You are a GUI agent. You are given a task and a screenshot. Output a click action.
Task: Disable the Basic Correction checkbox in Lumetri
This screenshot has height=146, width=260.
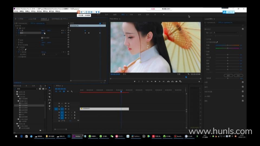point(243,29)
